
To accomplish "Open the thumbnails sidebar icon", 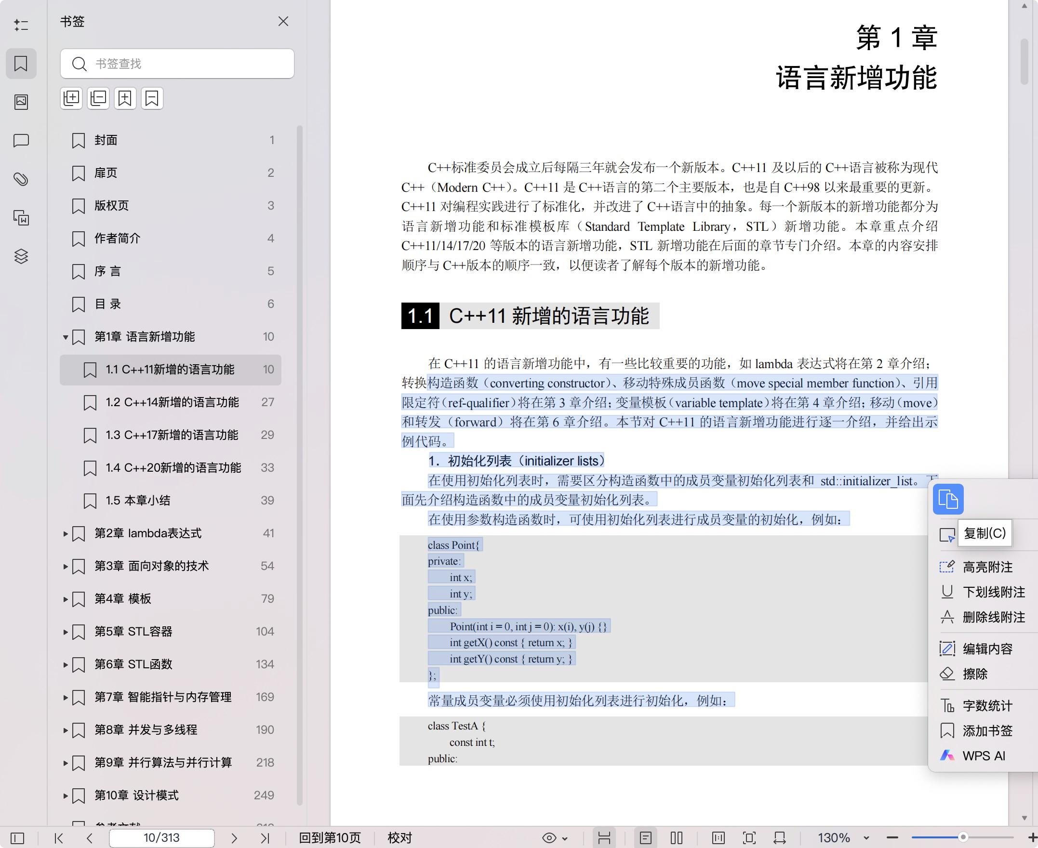I will click(x=21, y=102).
